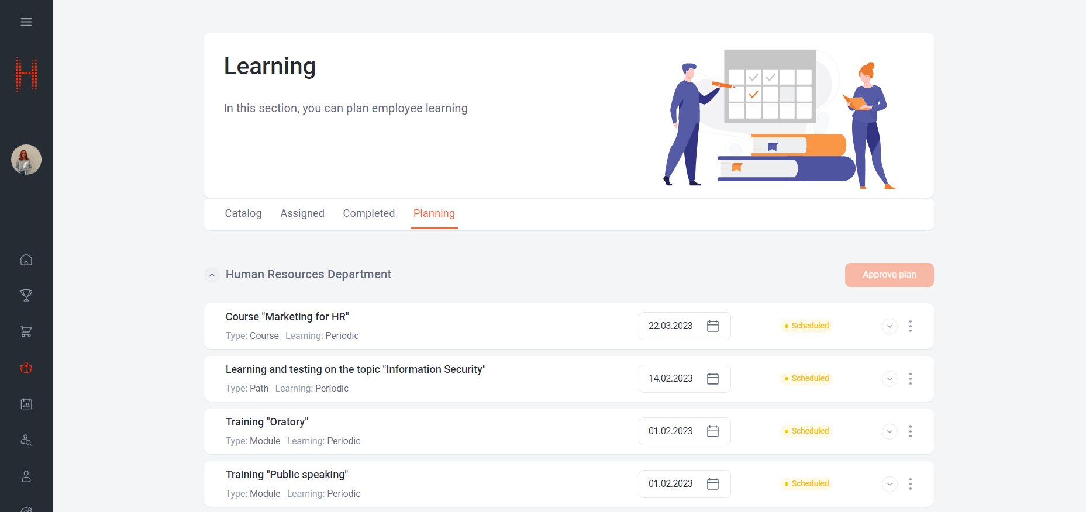Viewport: 1086px width, 512px height.
Task: Click the 14.02.2023 date field
Action: tap(671, 379)
